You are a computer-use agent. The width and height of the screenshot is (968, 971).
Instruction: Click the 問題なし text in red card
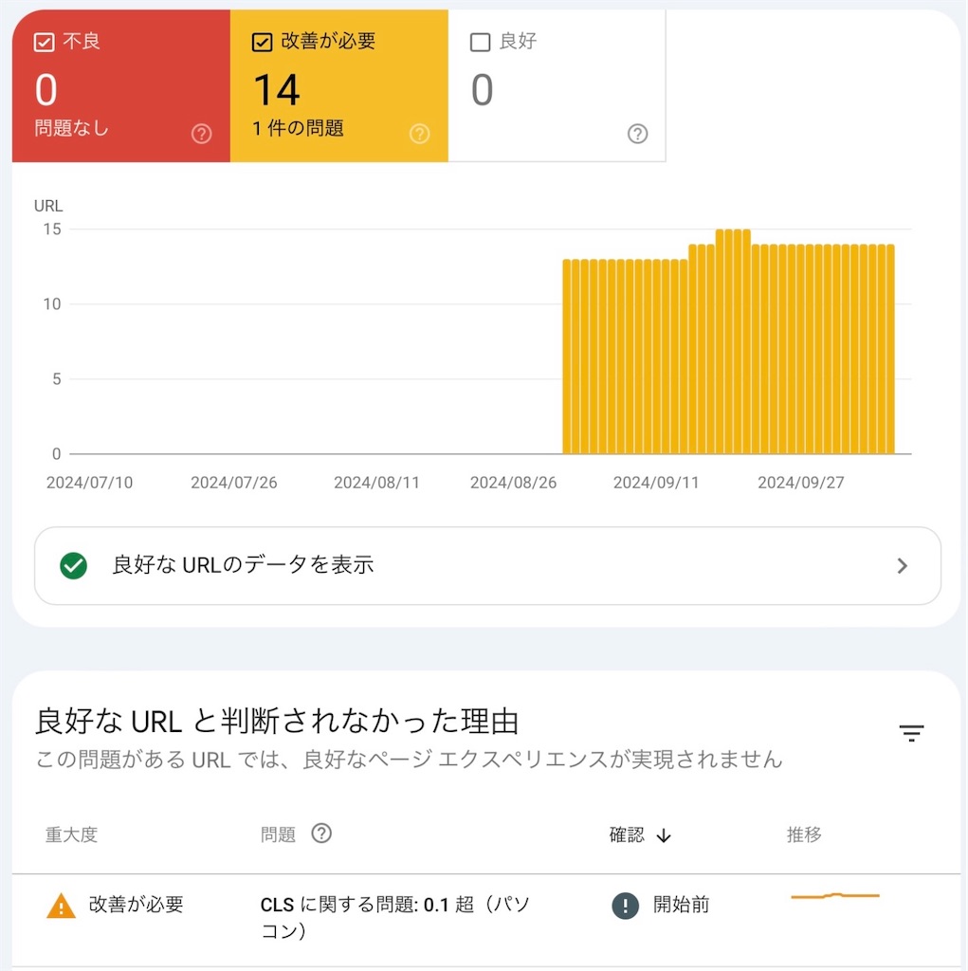tap(71, 128)
